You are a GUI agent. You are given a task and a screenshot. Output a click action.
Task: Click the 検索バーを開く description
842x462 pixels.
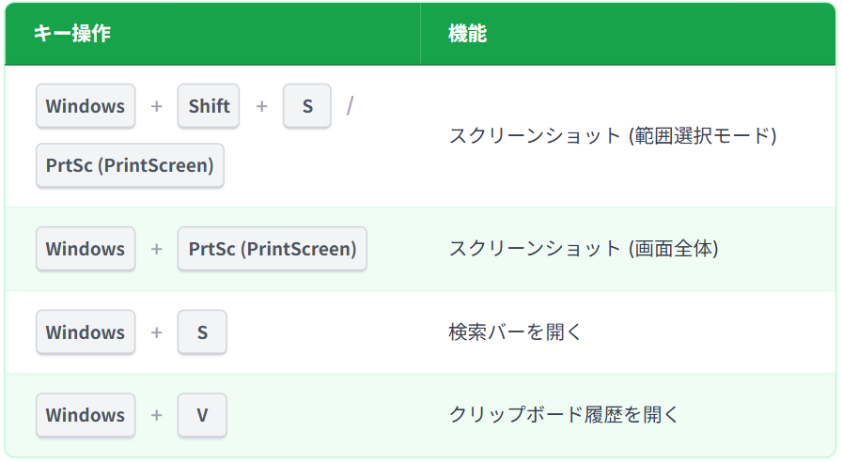[515, 332]
